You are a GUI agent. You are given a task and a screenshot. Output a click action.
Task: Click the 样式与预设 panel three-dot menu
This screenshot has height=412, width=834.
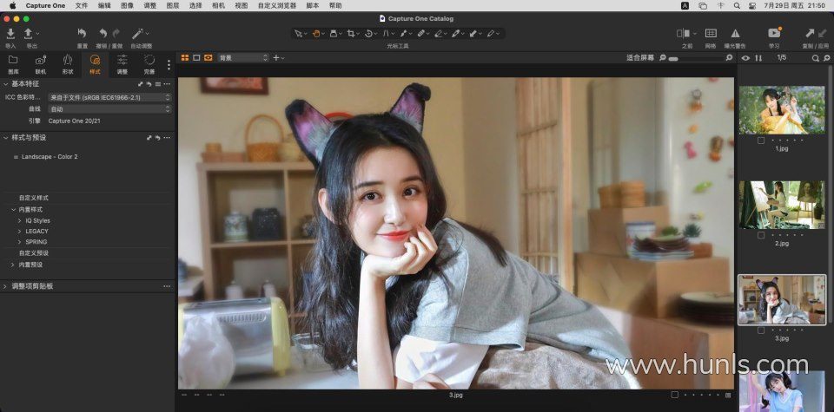(x=167, y=138)
